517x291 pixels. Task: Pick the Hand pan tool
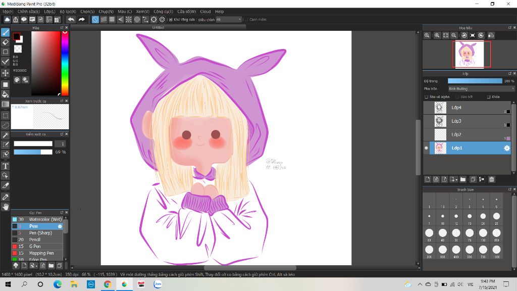6,207
